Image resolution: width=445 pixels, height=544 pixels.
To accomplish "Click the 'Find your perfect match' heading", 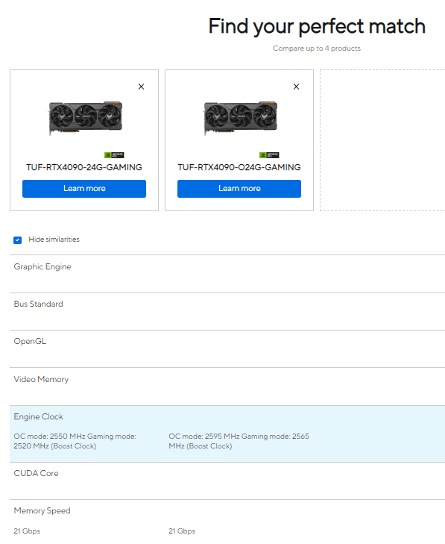I will 317,26.
